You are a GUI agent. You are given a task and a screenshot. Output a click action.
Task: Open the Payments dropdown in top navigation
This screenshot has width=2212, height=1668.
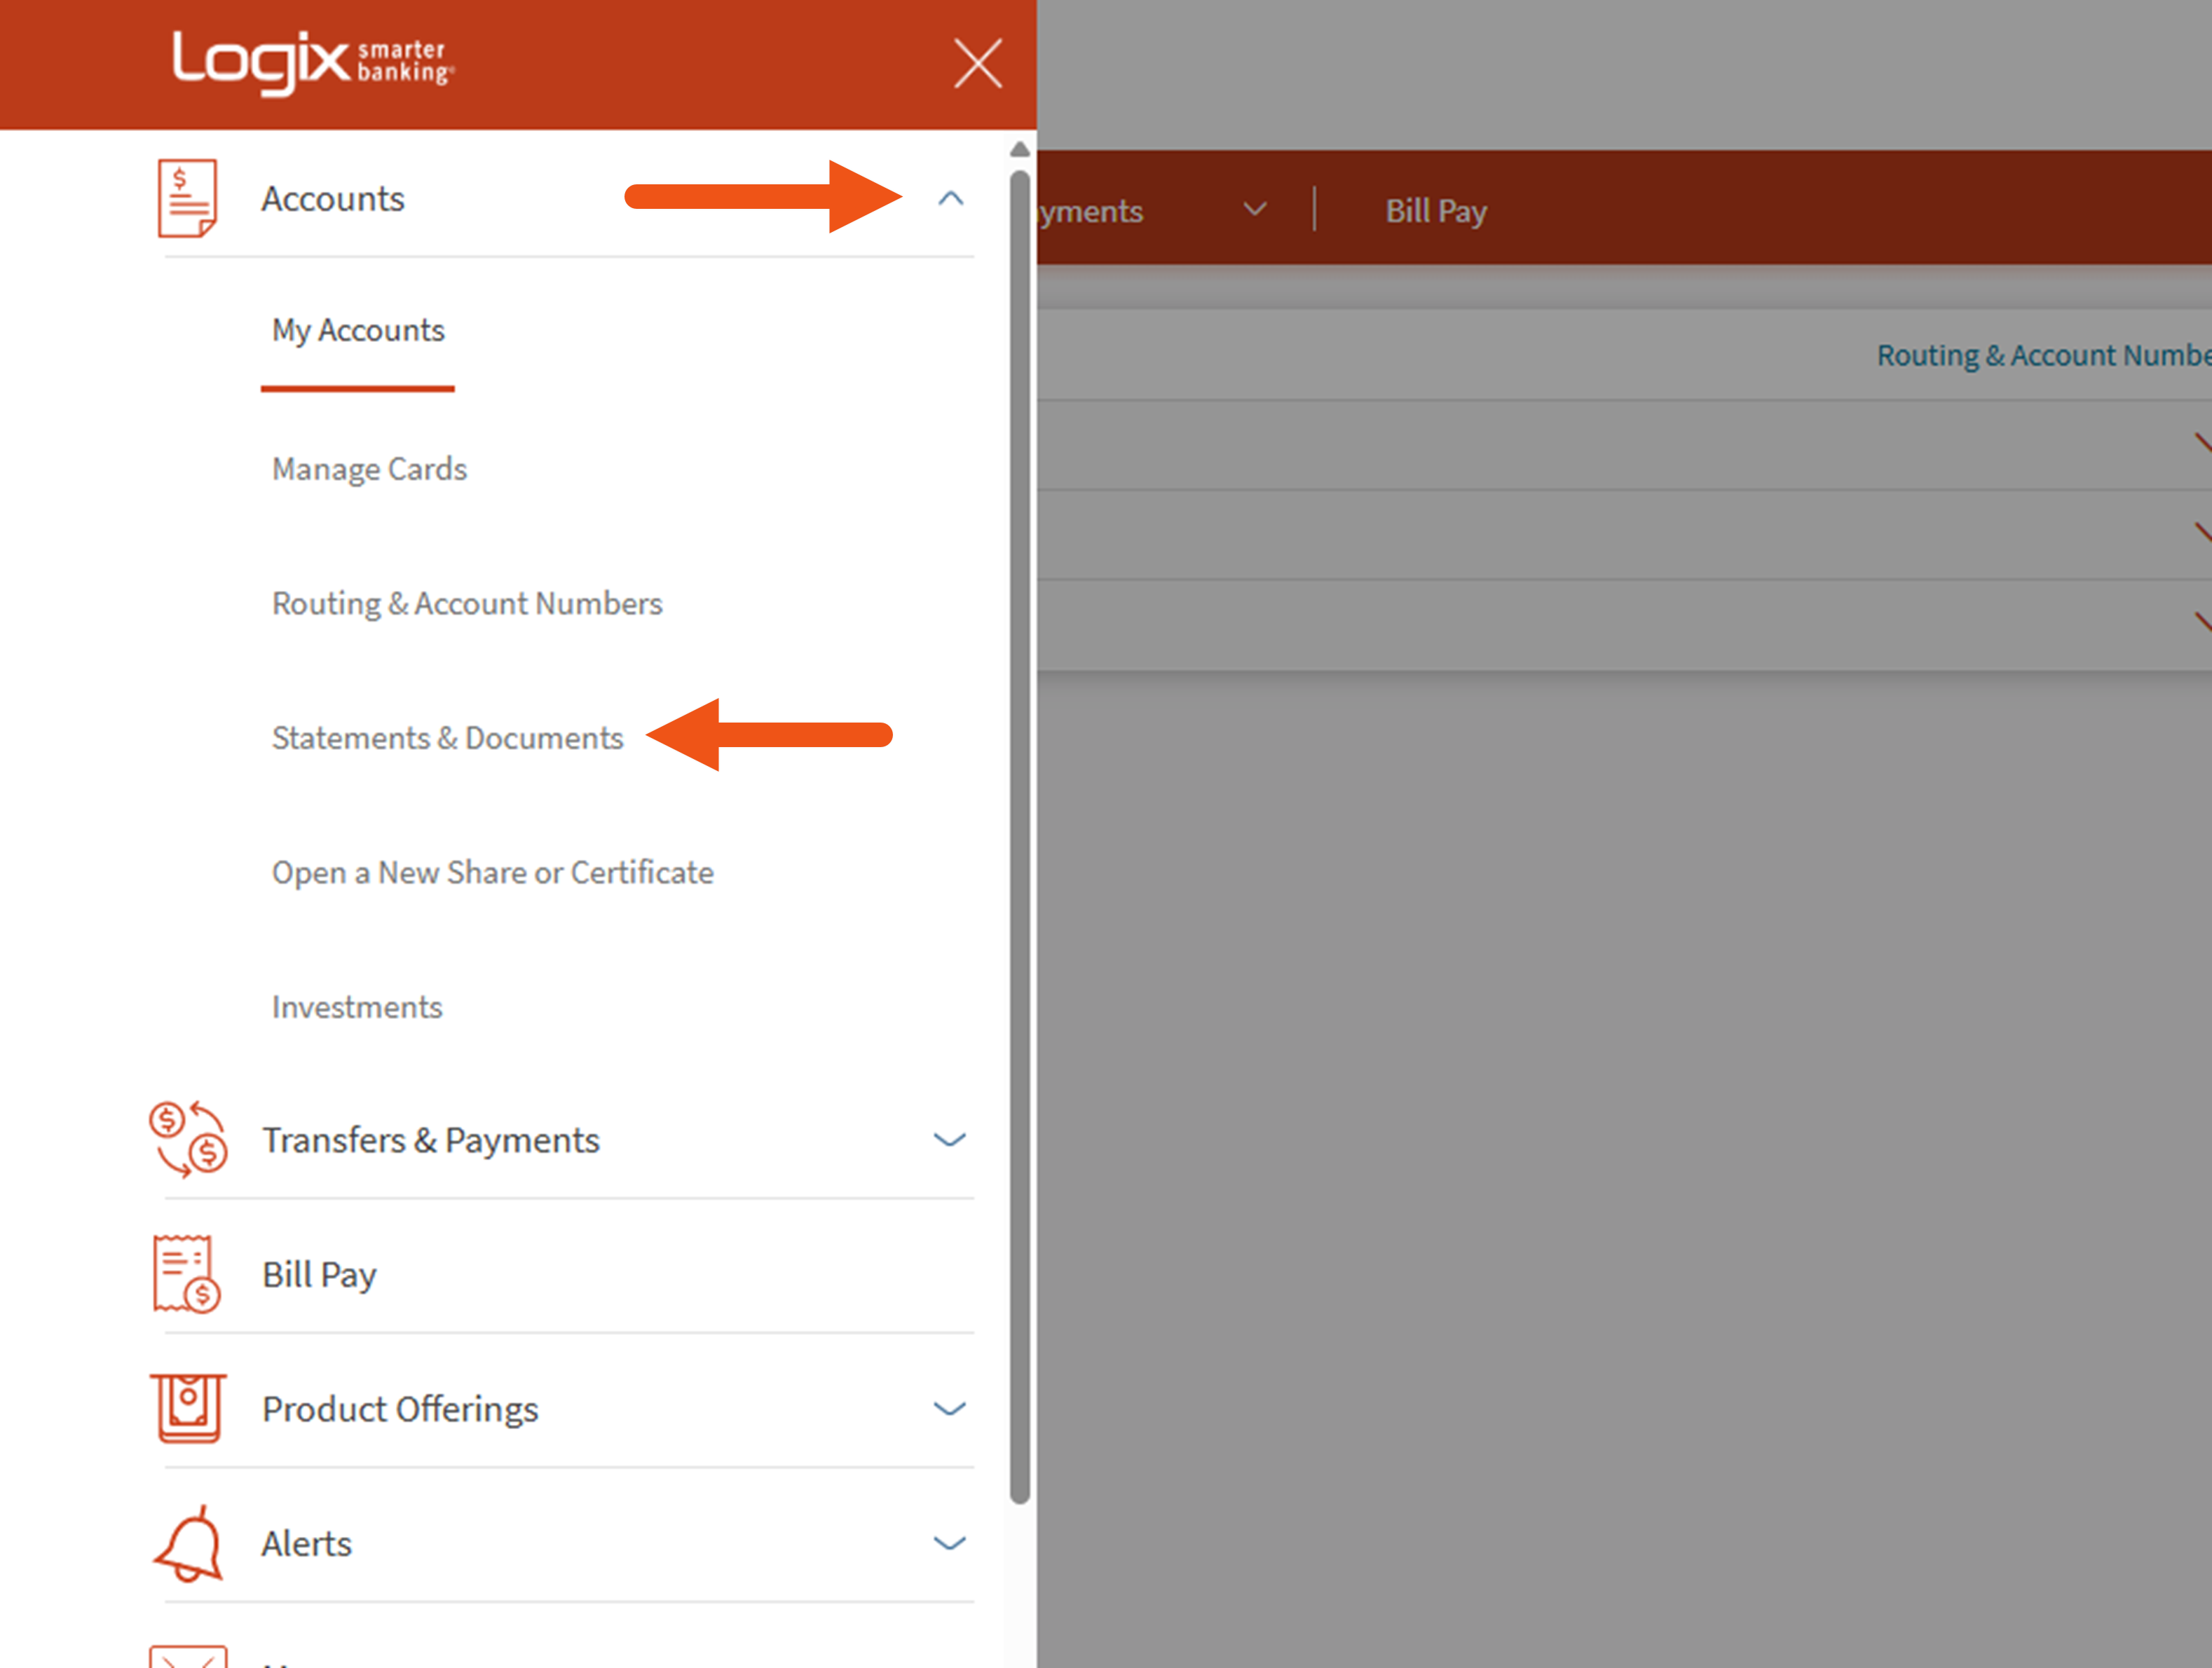[1254, 210]
